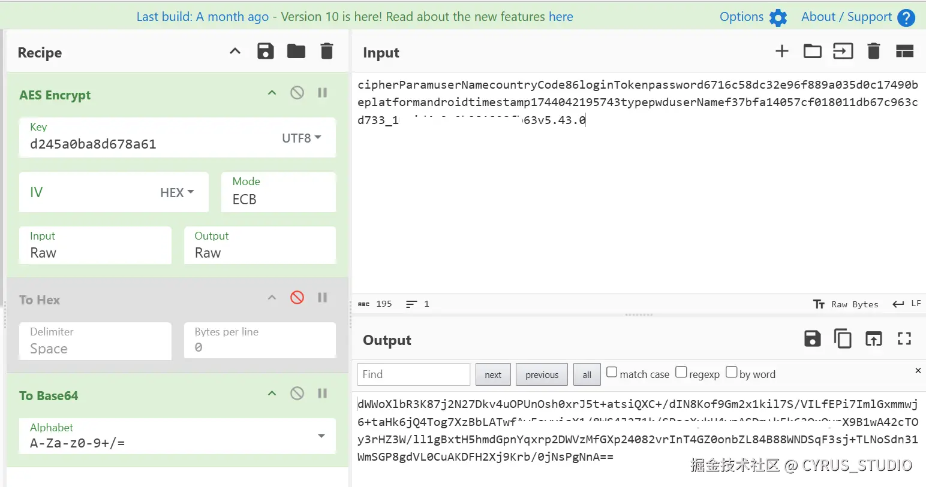Enable the regexp checkbox
Image resolution: width=926 pixels, height=487 pixels.
pos(681,372)
